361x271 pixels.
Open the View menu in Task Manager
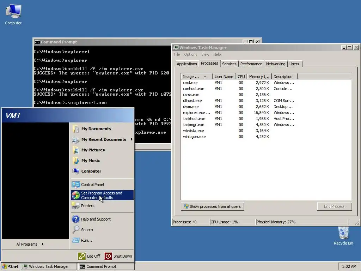coord(205,54)
